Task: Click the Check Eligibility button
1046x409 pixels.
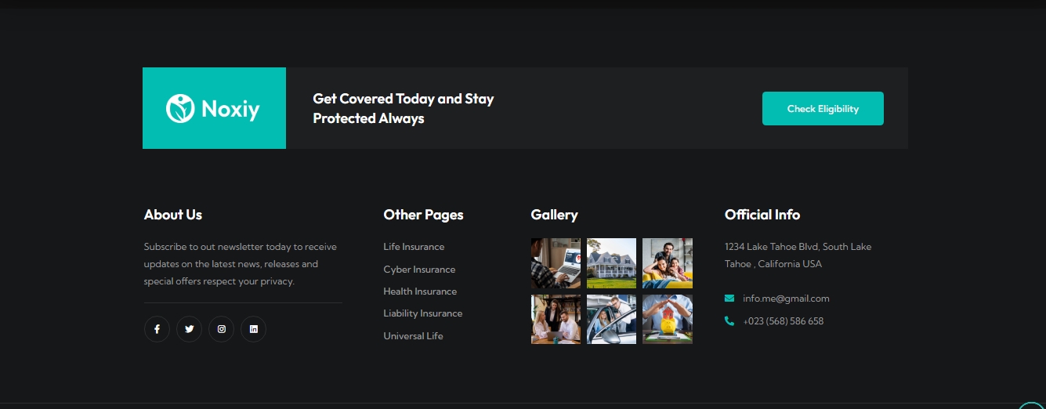Action: tap(823, 108)
